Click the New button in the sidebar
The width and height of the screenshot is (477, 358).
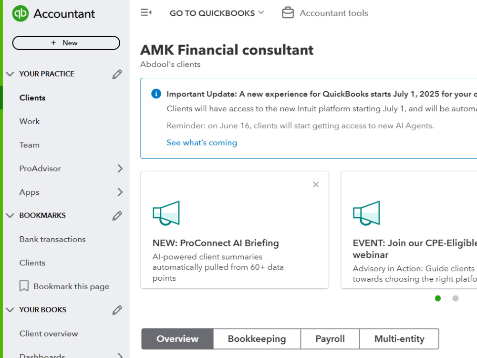[x=66, y=43]
